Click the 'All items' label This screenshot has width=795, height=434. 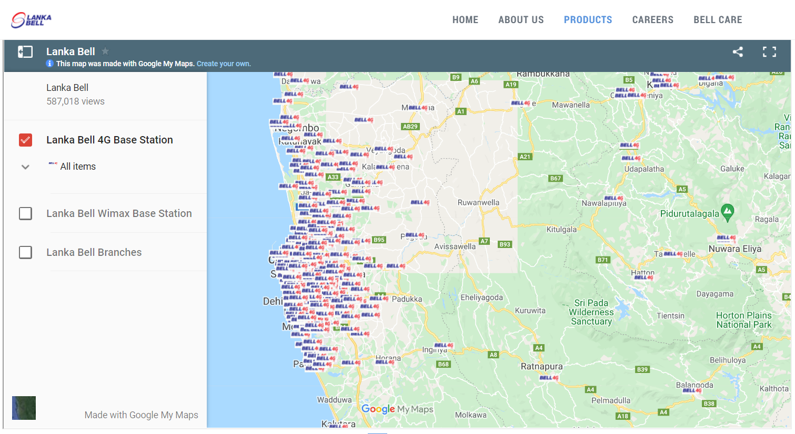(78, 167)
